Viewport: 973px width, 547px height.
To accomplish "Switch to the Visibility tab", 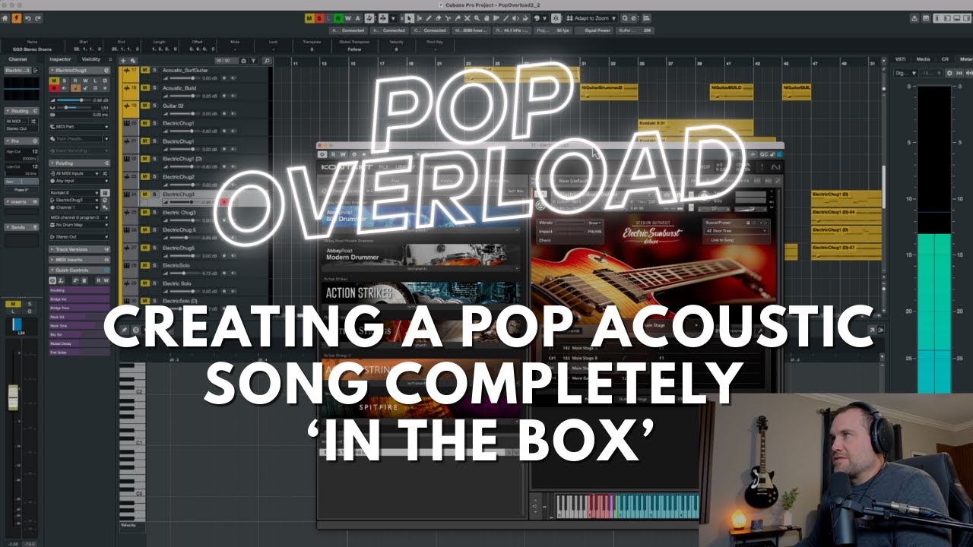I will point(91,59).
